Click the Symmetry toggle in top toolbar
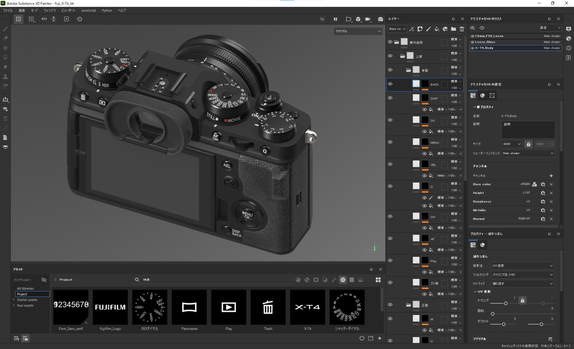The image size is (574, 349). (18, 19)
